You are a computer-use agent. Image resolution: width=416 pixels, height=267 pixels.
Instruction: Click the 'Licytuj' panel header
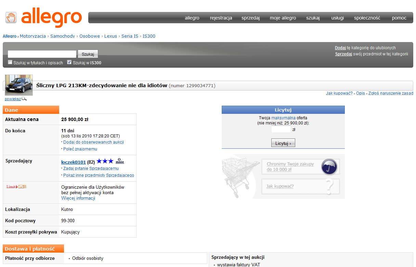pos(283,110)
